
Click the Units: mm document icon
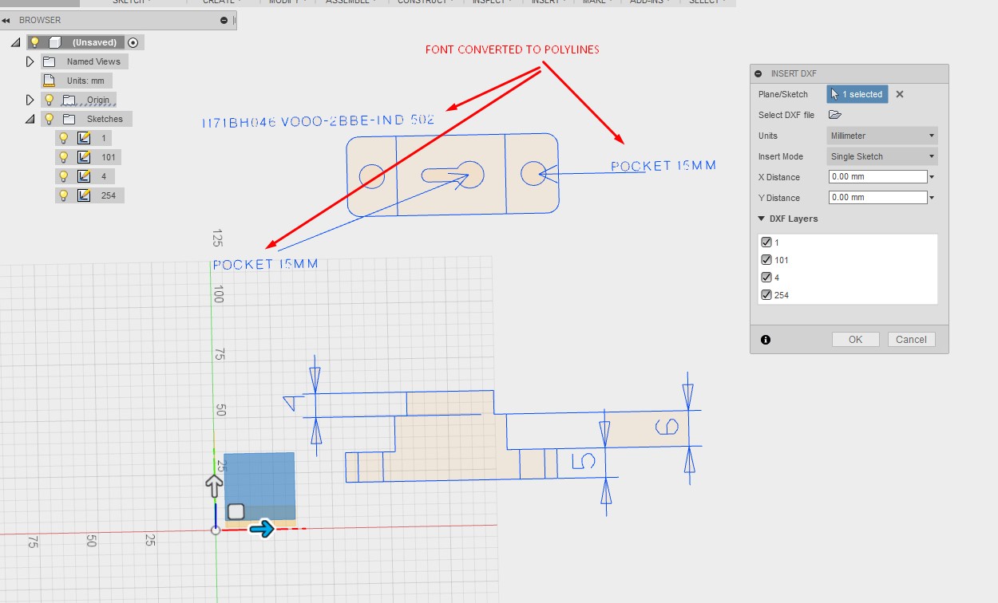pos(49,80)
